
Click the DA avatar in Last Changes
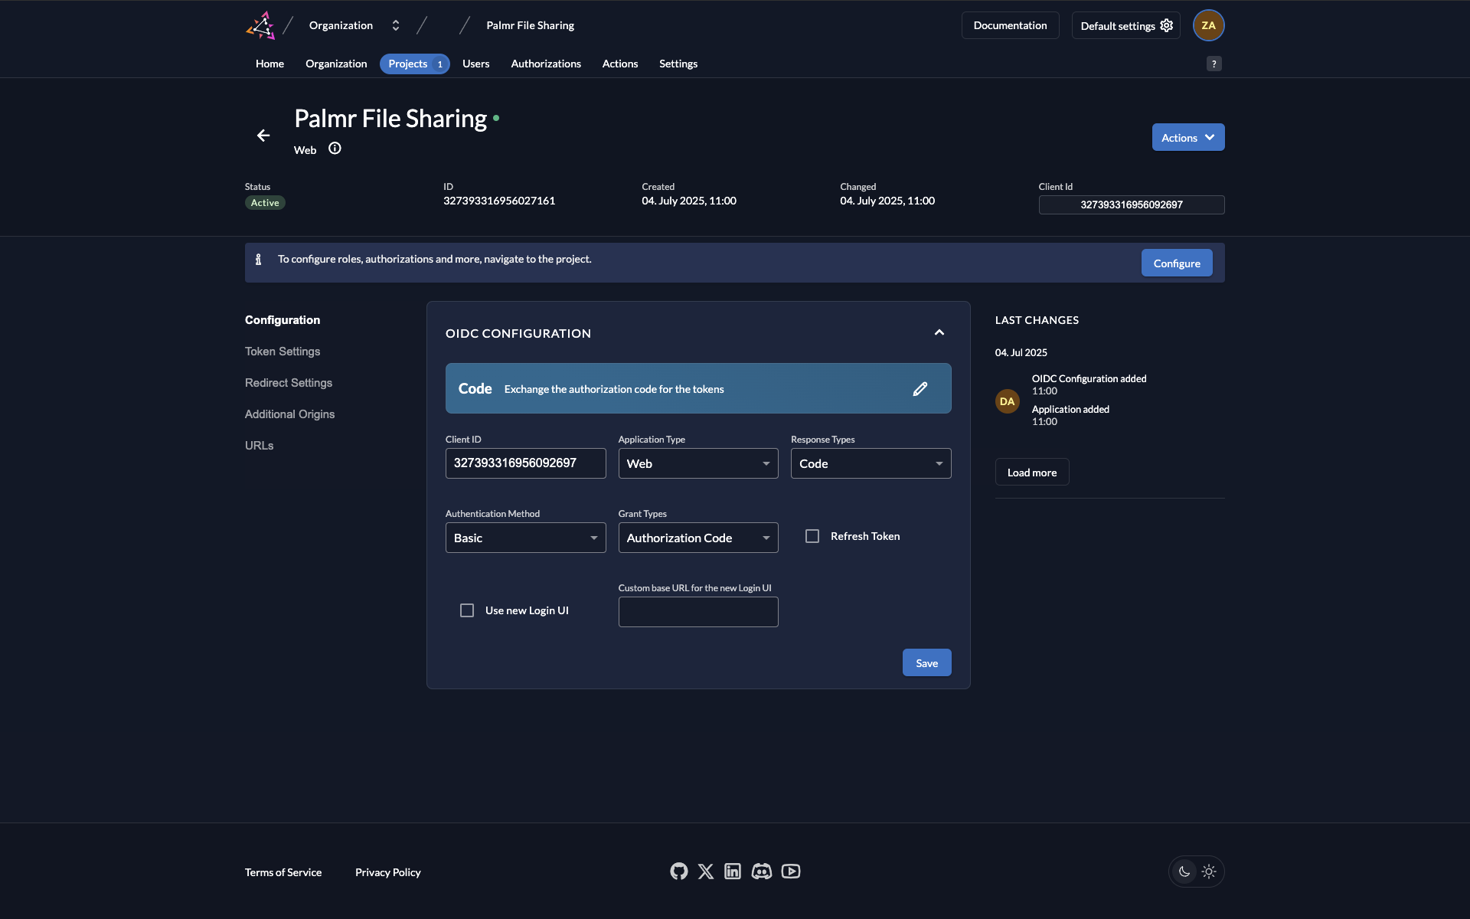point(1008,401)
